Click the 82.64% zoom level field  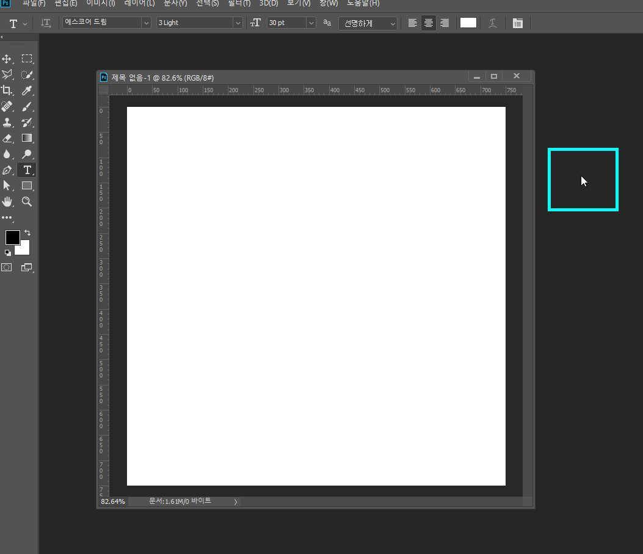click(x=113, y=501)
